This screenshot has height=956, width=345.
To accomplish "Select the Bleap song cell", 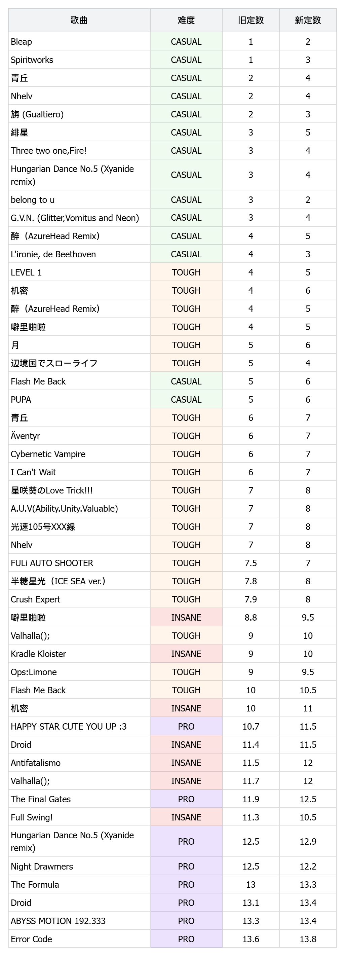I will [79, 42].
